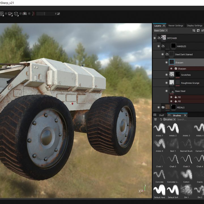Disable the Sharpen filter effect

171,69
